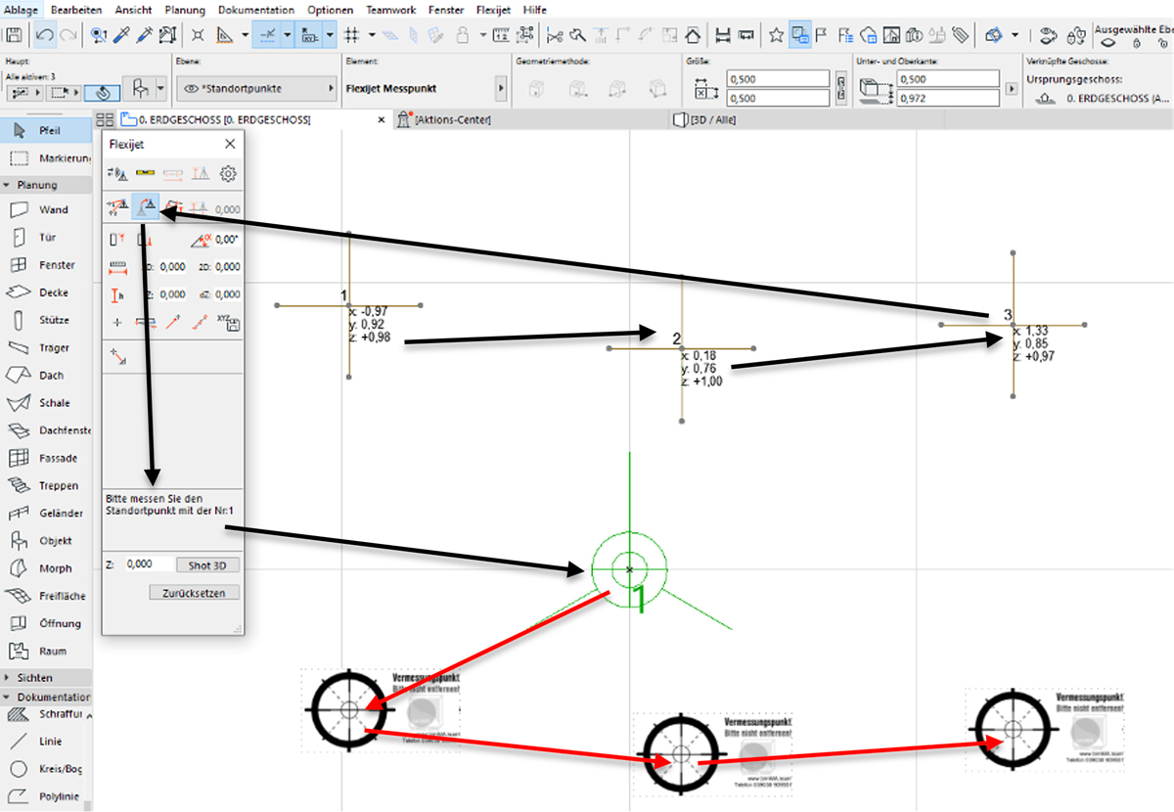Click the Z value field beside Shot 3D
The width and height of the screenshot is (1174, 812).
pyautogui.click(x=148, y=564)
